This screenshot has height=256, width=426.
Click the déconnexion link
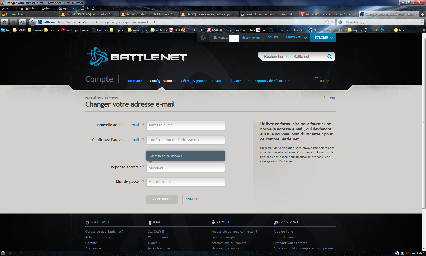(x=251, y=38)
